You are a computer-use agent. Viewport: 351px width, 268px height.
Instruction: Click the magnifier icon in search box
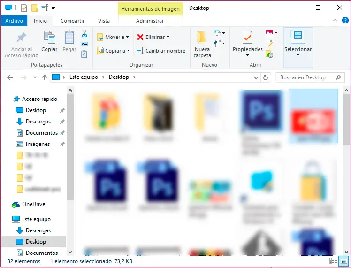(x=338, y=77)
